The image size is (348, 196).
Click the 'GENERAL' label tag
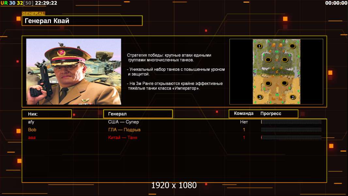point(34,13)
